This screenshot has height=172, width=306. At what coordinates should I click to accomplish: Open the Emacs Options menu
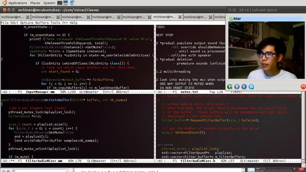click(27, 23)
